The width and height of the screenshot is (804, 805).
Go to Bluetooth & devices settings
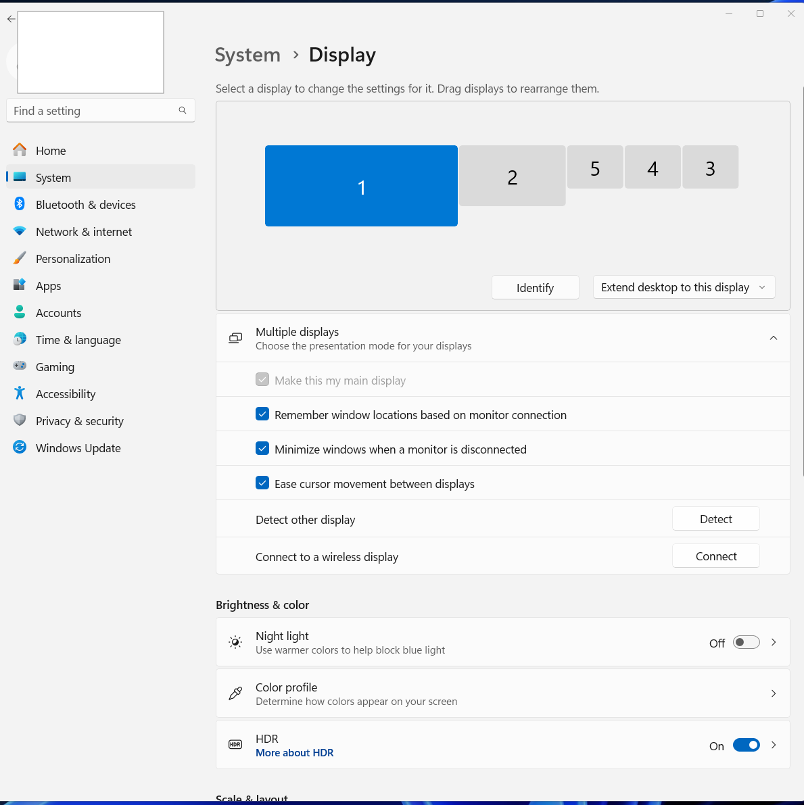[x=101, y=204]
